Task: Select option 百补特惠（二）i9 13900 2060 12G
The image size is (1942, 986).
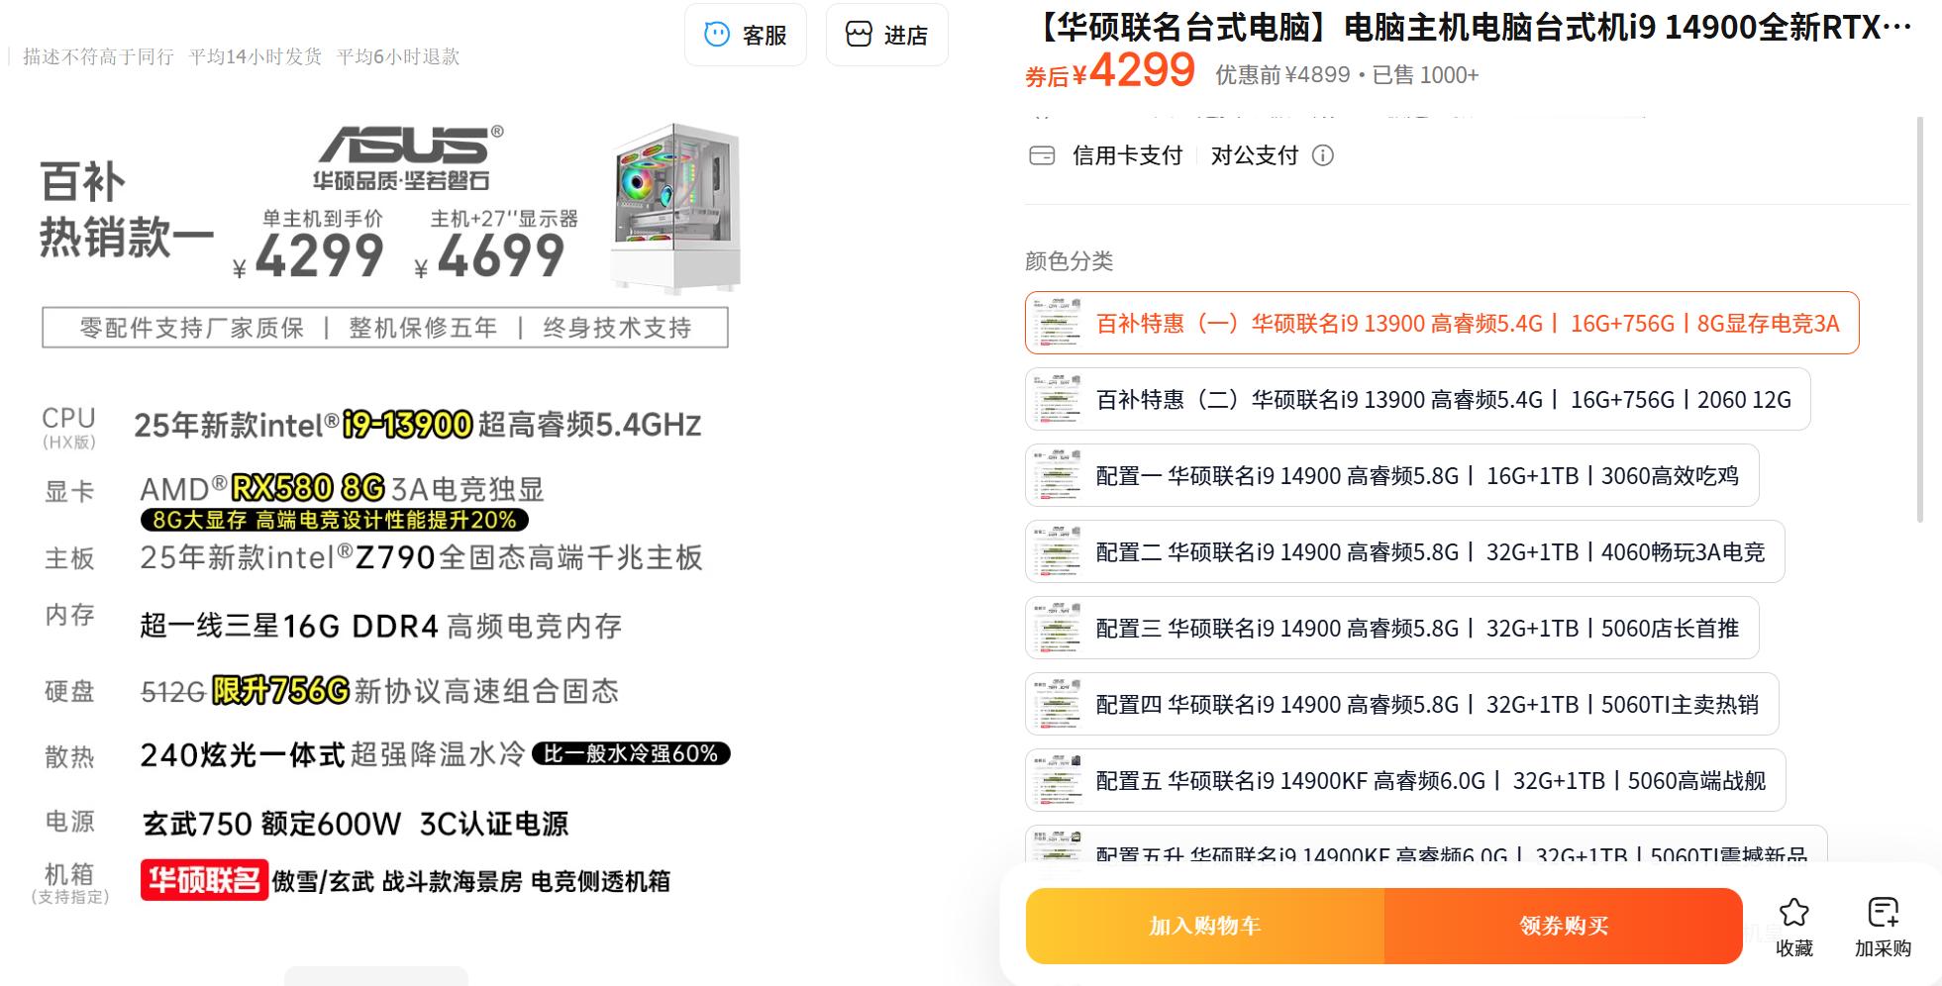Action: coord(1417,400)
